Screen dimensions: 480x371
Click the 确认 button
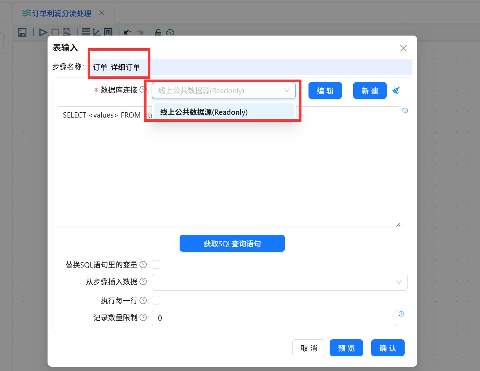388,348
